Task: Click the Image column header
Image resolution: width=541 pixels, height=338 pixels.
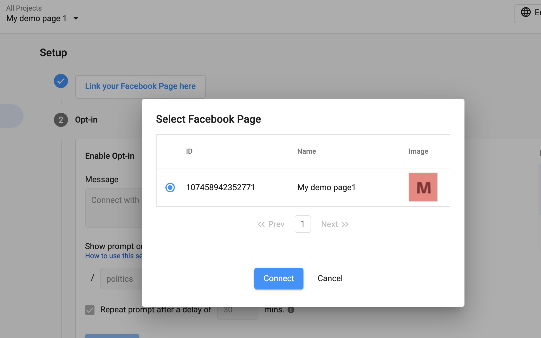Action: 418,151
